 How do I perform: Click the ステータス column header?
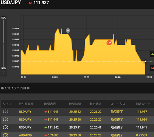point(118,104)
